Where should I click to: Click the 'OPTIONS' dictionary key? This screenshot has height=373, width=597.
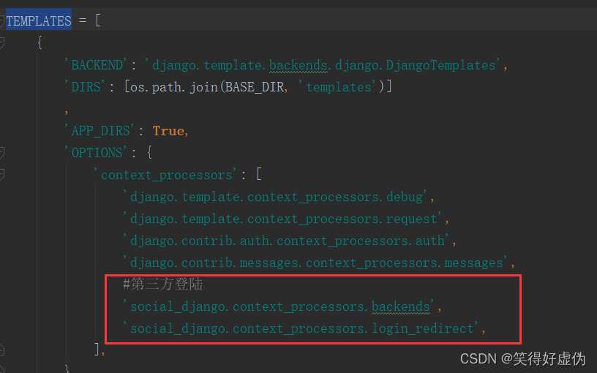point(95,153)
